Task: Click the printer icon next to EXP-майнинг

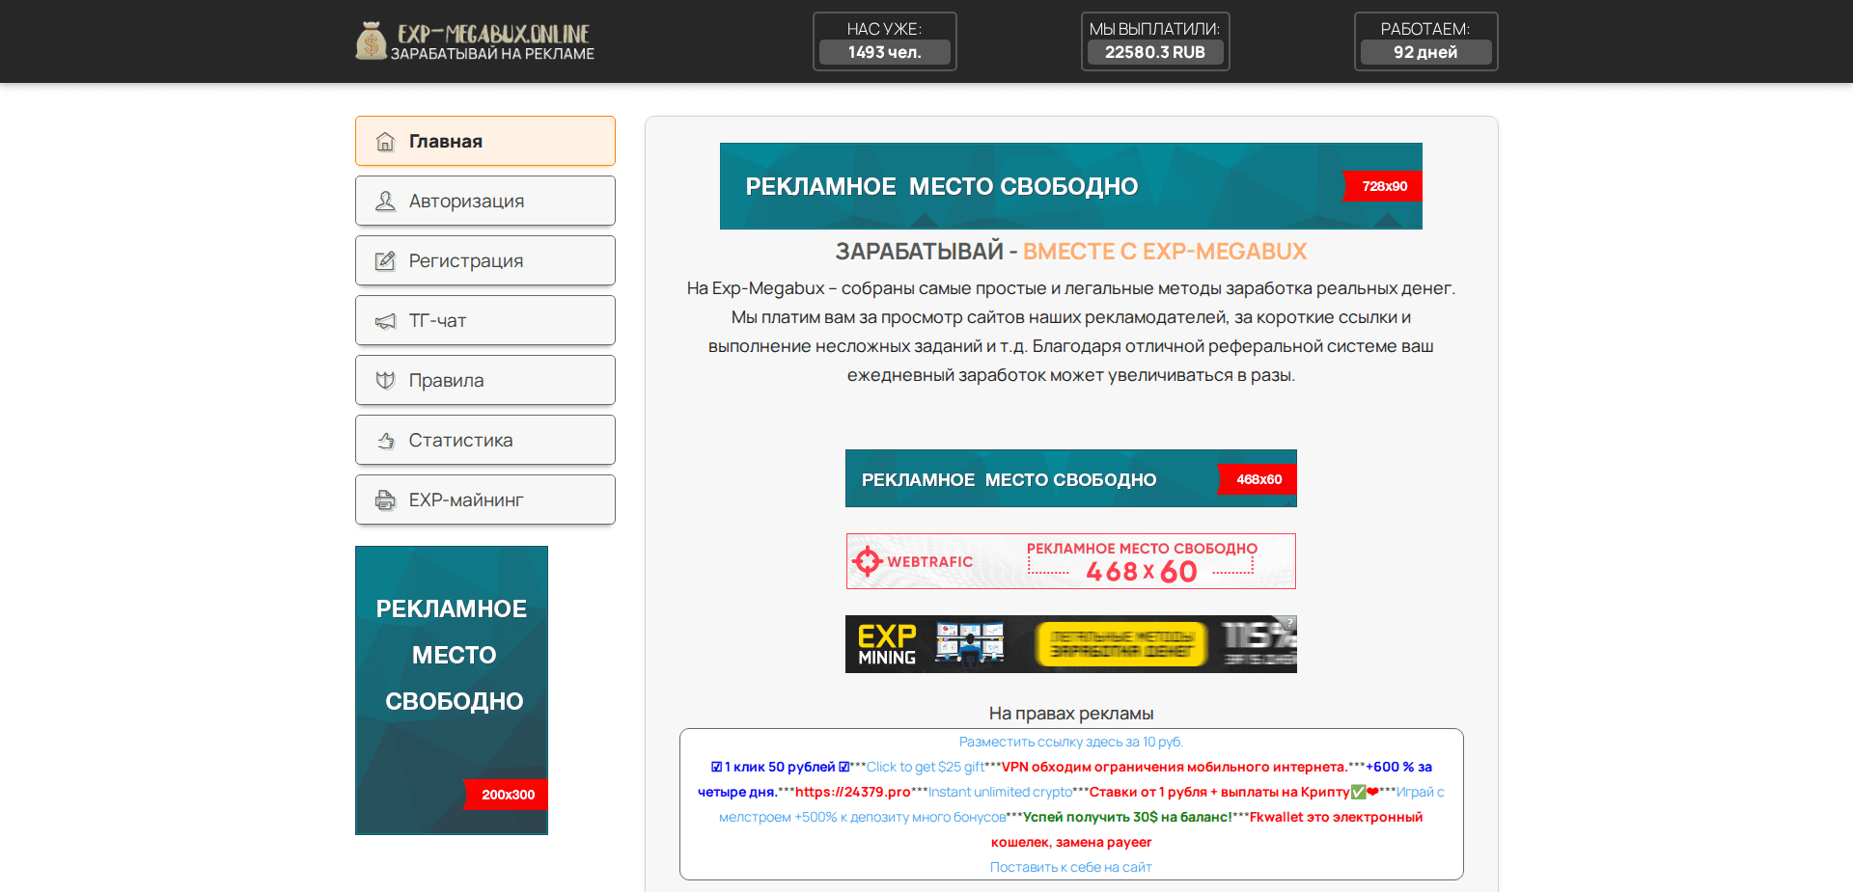Action: 386,500
